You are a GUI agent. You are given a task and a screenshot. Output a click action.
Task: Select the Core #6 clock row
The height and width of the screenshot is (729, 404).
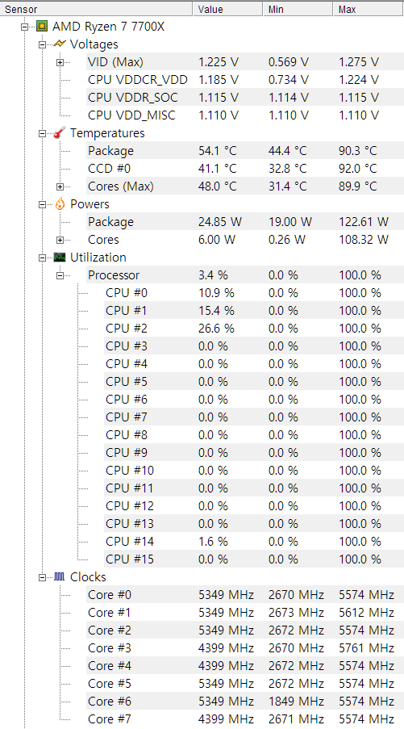click(x=244, y=701)
